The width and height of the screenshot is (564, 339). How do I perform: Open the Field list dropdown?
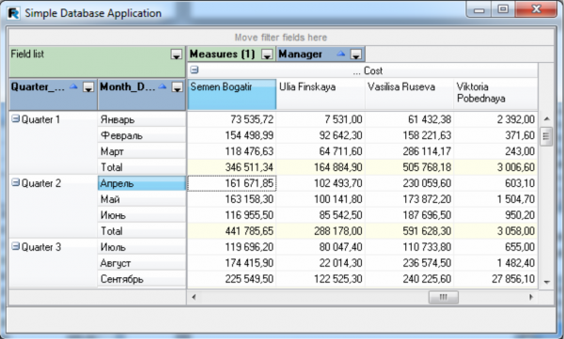(x=176, y=54)
